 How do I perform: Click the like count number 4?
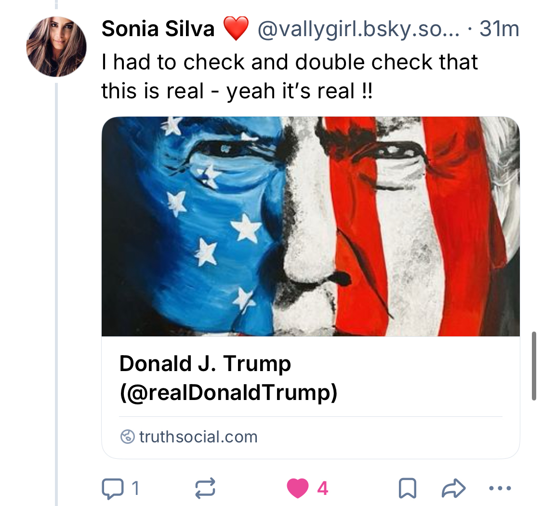[x=322, y=489]
